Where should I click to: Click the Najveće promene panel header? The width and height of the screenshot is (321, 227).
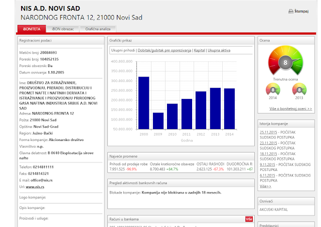click(181, 156)
